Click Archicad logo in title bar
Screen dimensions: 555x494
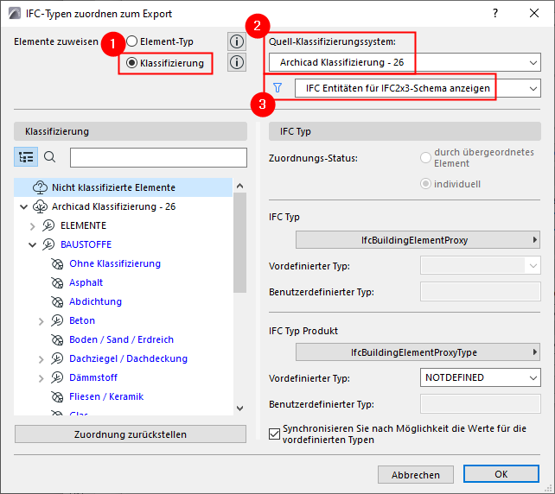[15, 14]
